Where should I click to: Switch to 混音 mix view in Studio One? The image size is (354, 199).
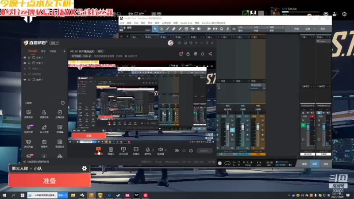(315, 164)
